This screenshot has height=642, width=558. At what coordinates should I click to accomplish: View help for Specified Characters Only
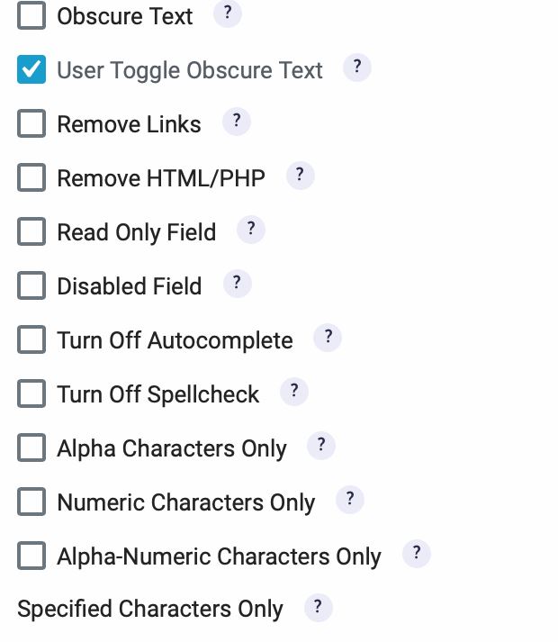coord(319,608)
